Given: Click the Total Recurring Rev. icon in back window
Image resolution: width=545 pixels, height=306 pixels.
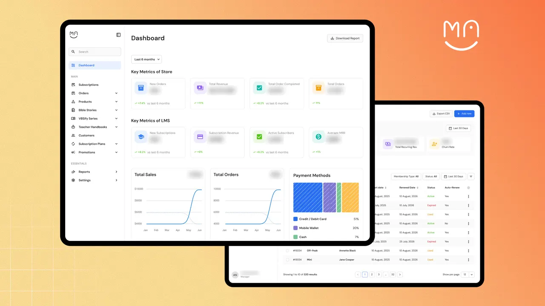Looking at the screenshot, I should click(x=388, y=144).
